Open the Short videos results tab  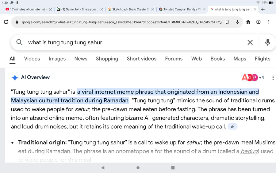click(x=141, y=59)
